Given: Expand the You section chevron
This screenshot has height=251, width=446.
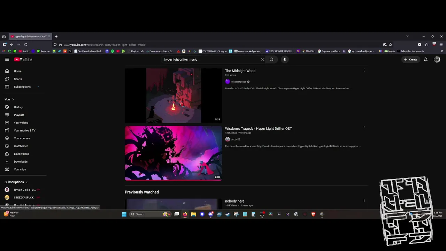Looking at the screenshot, I should tap(13, 99).
